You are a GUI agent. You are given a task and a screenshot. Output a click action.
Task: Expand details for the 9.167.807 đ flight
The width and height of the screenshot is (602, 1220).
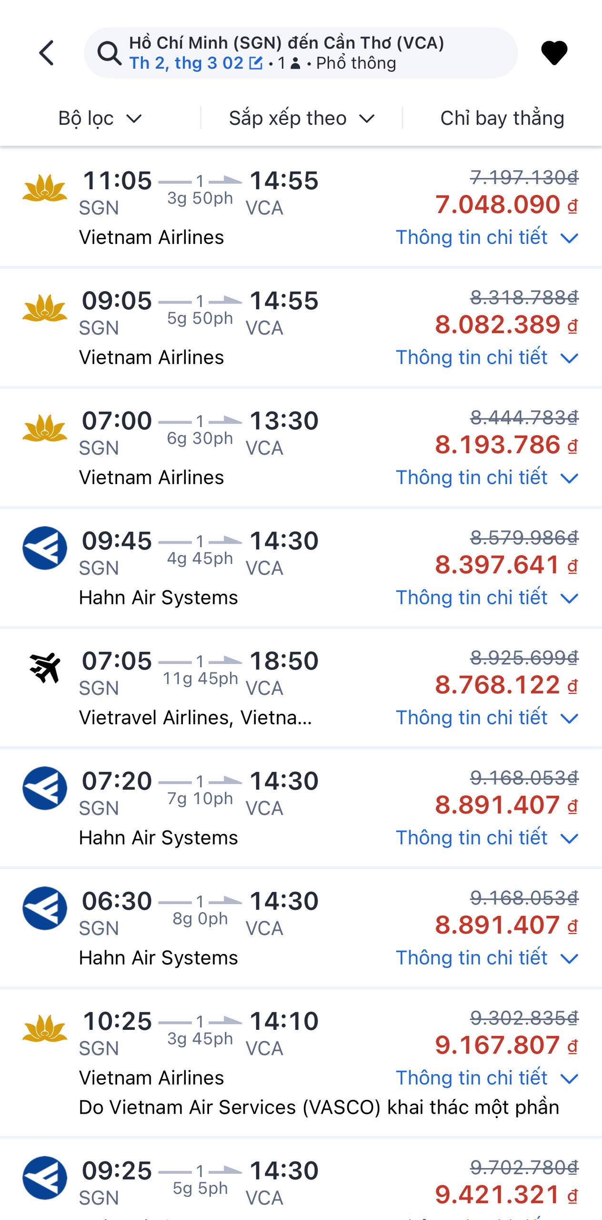[487, 1078]
